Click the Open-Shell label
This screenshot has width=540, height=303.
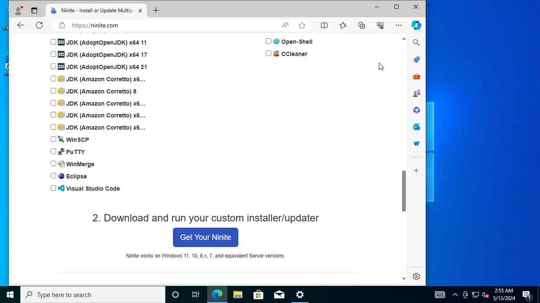tap(297, 42)
